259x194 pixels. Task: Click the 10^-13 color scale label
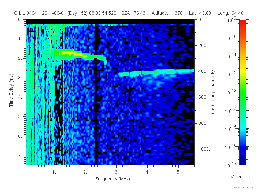coord(231,92)
